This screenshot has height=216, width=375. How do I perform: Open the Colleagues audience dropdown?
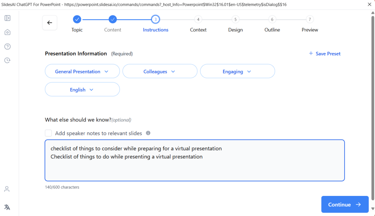(x=160, y=72)
